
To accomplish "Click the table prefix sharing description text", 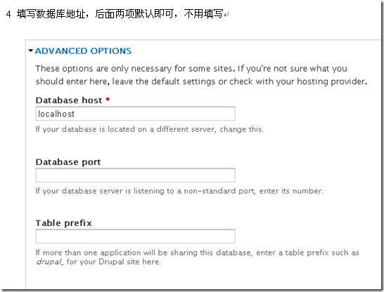I will click(198, 257).
